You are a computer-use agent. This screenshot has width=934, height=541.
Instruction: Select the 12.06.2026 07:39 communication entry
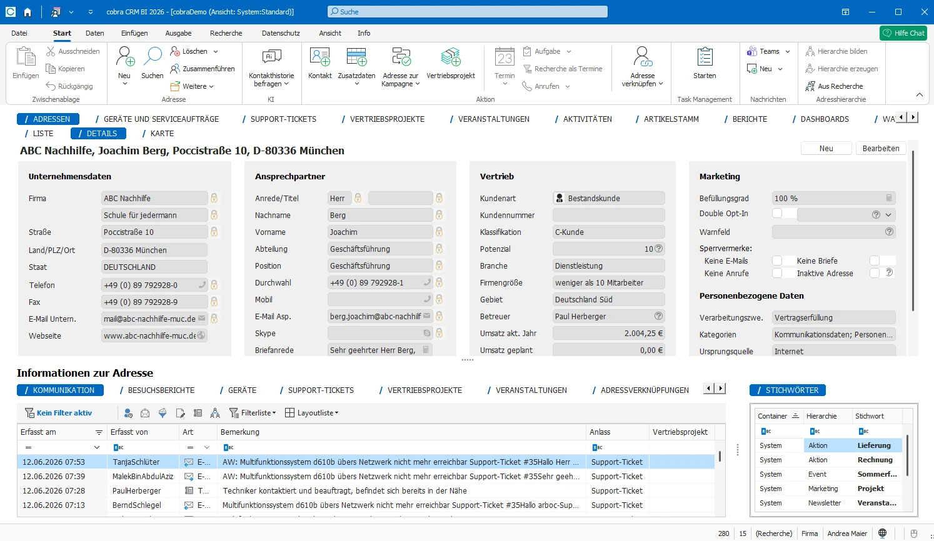[x=366, y=476]
